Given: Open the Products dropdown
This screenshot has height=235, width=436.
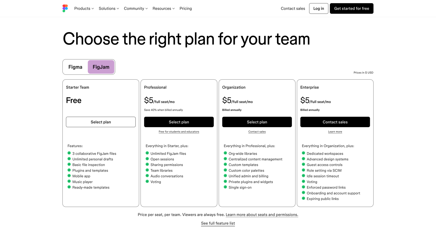Looking at the screenshot, I should [84, 8].
